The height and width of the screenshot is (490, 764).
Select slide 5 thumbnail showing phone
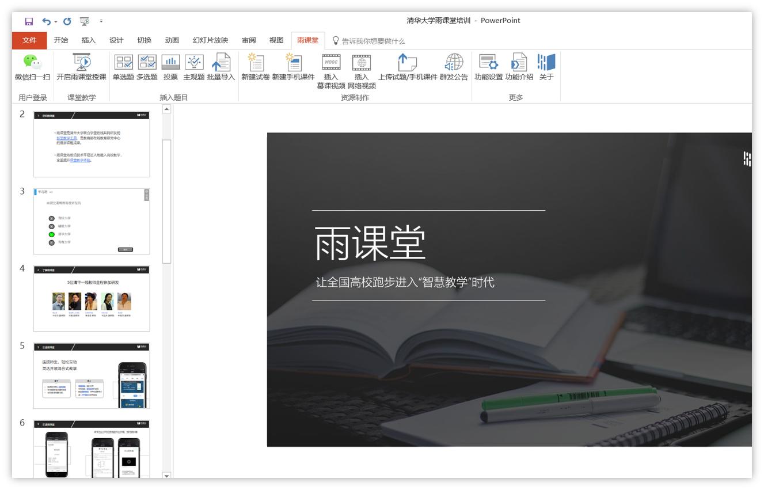(x=92, y=375)
